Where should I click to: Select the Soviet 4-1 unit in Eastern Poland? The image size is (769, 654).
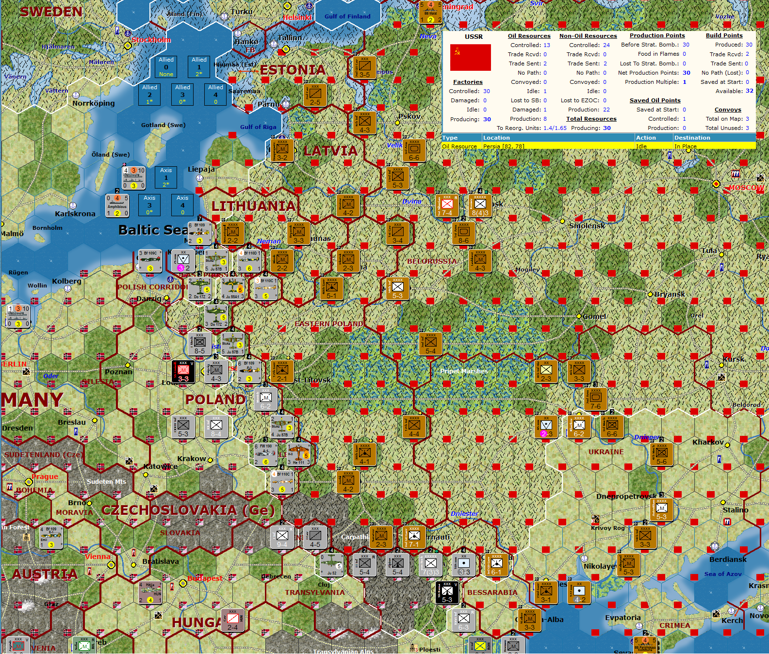pos(365,454)
